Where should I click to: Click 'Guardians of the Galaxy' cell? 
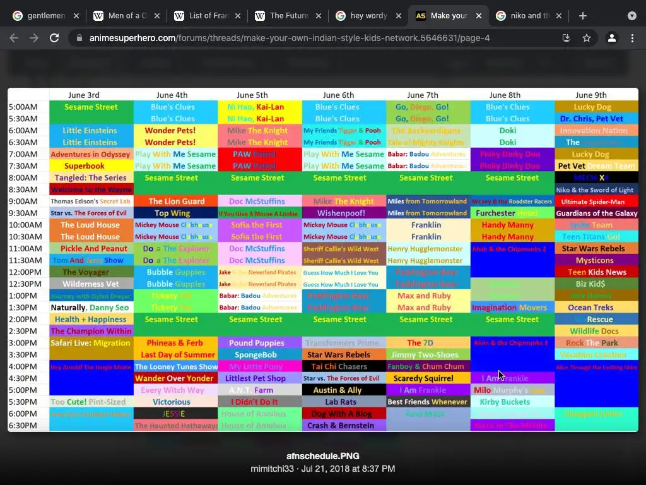point(597,213)
